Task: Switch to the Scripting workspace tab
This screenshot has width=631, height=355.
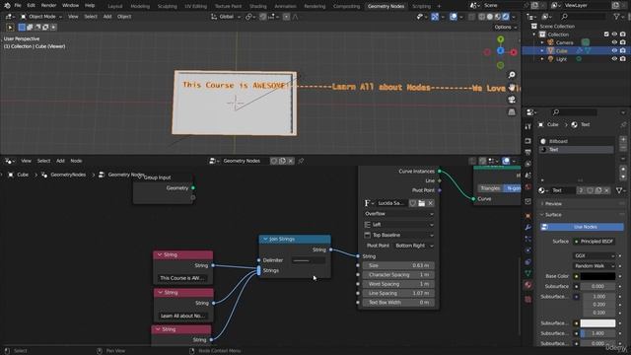Action: pos(421,6)
